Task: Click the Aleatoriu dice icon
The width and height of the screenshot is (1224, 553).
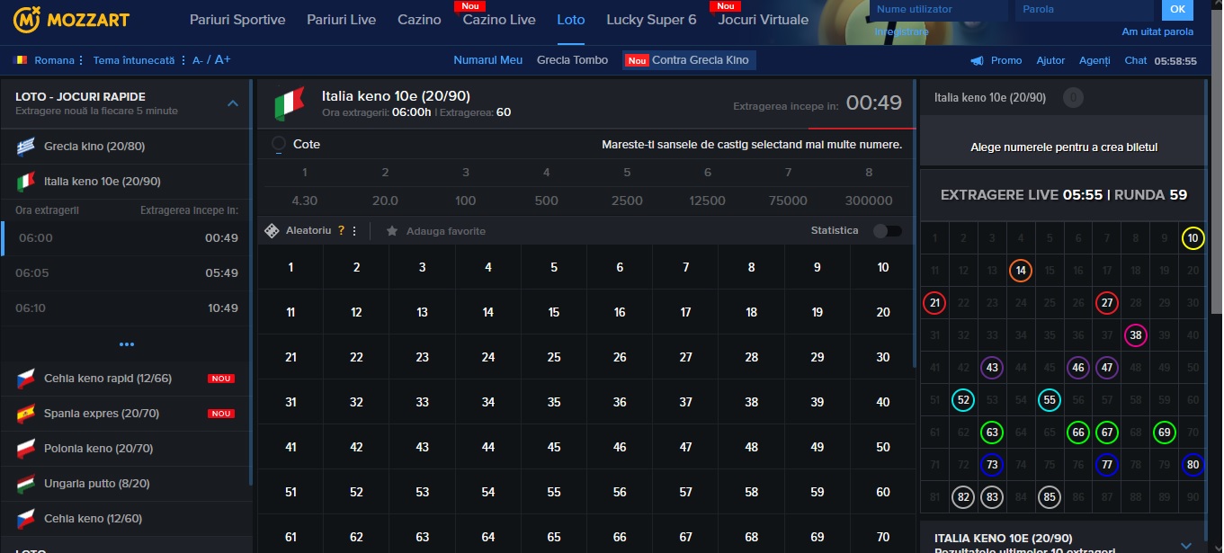Action: (272, 231)
